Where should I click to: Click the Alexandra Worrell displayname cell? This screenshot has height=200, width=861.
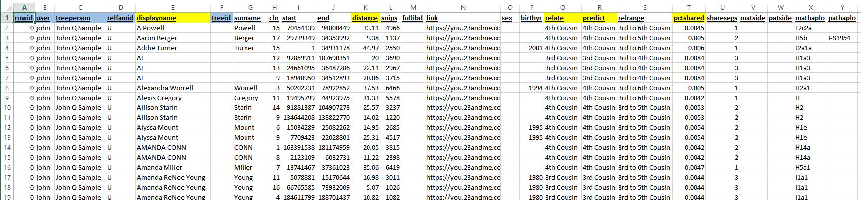coord(172,88)
